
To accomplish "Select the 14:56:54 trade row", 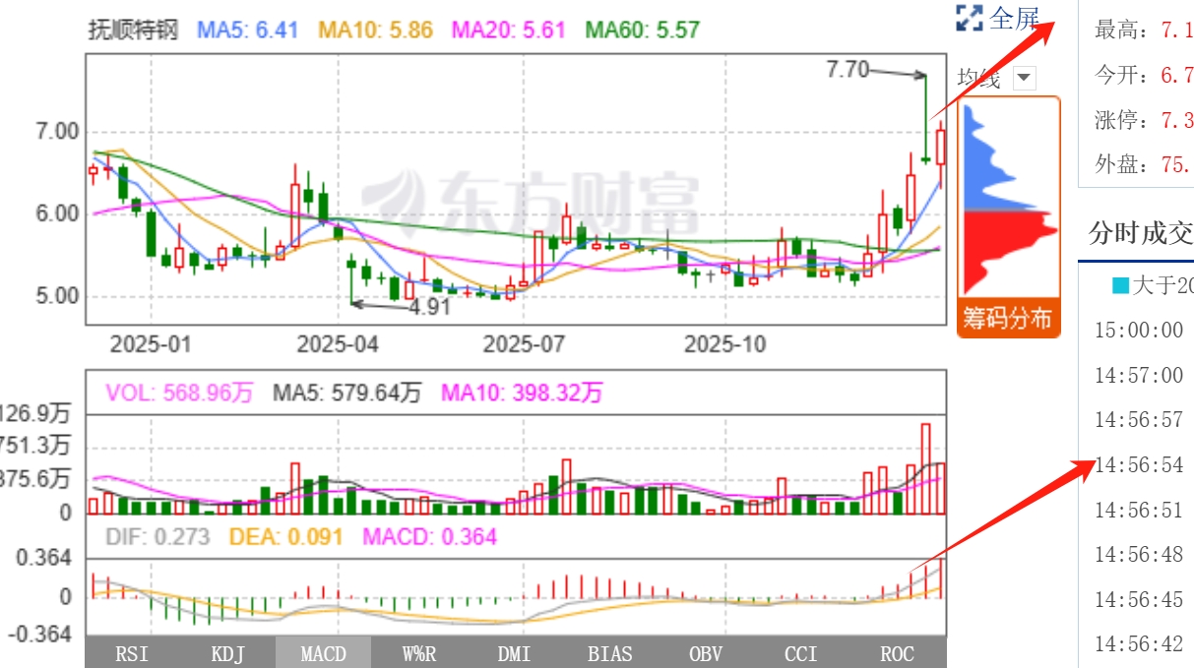I will pos(1139,464).
